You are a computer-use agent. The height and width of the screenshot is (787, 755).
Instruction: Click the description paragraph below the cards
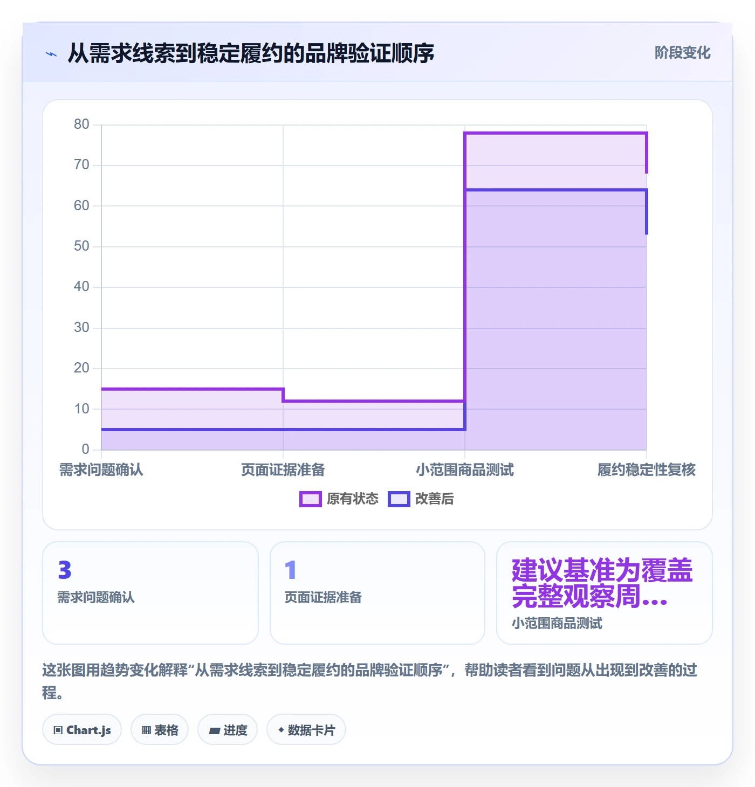tap(370, 681)
